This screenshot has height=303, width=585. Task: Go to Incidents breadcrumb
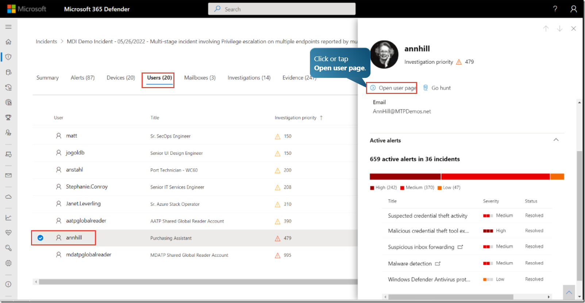click(x=46, y=42)
